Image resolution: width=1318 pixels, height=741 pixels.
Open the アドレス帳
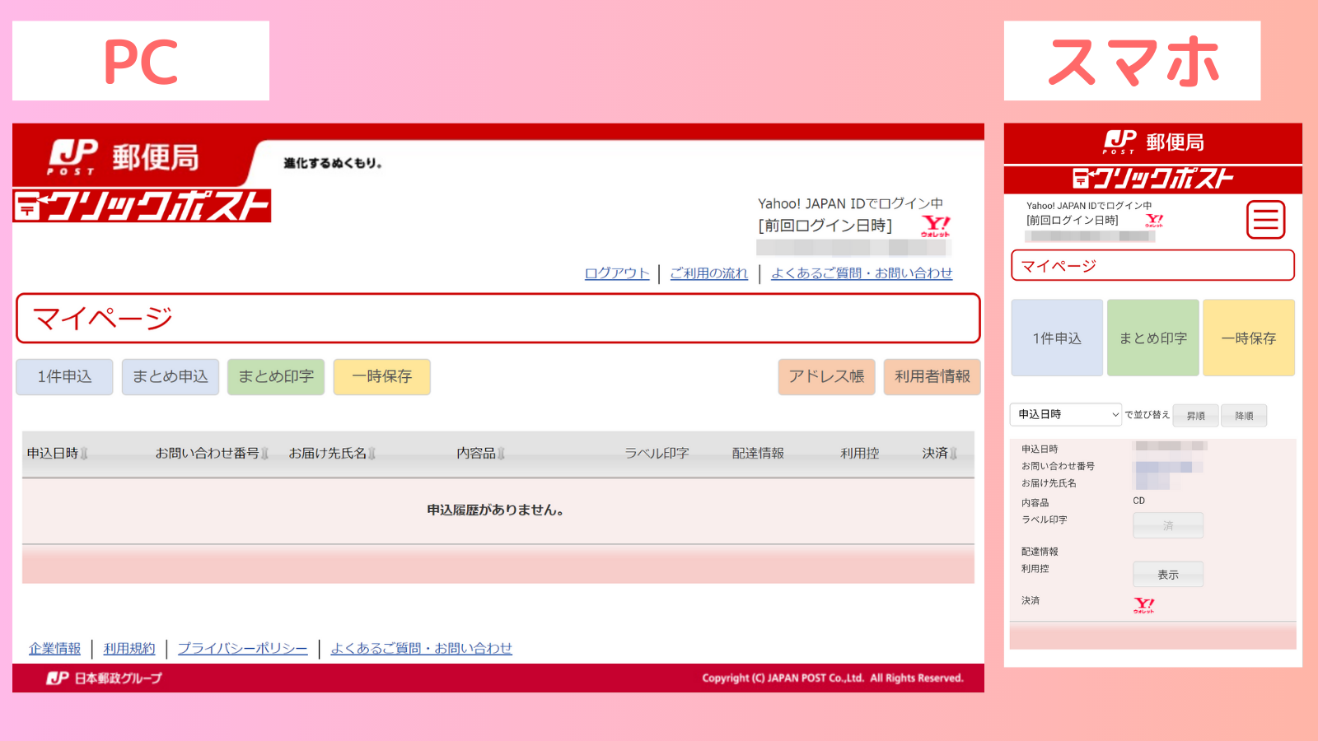(826, 377)
